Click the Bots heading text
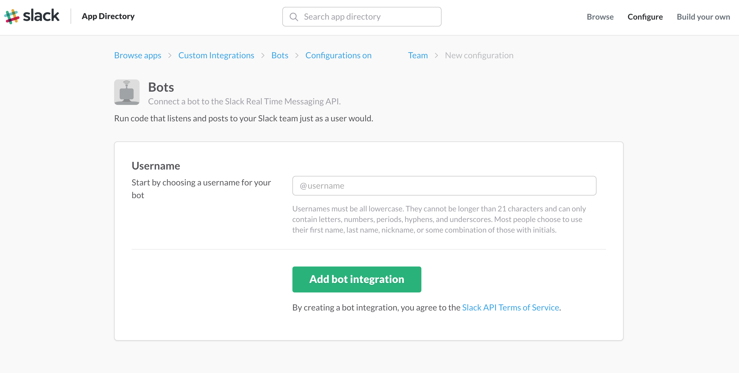 click(x=161, y=87)
